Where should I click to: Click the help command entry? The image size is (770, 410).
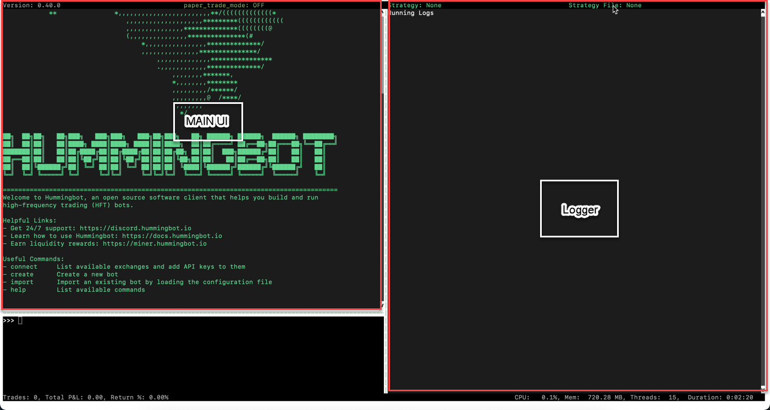coord(18,290)
